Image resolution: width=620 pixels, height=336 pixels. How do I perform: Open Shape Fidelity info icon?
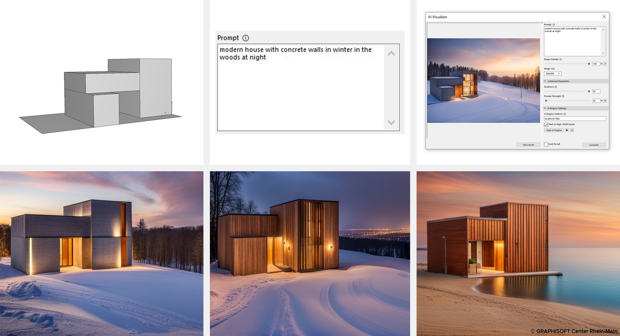click(561, 59)
